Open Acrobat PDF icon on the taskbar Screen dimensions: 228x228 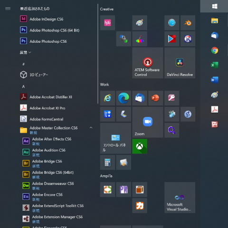(x=215, y=109)
